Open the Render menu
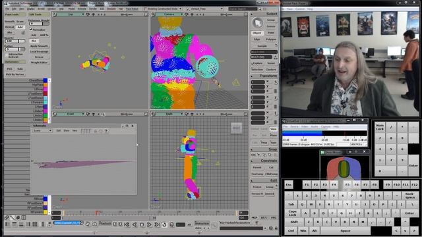Screen dimensions: 422x237 pyautogui.click(x=93, y=9)
